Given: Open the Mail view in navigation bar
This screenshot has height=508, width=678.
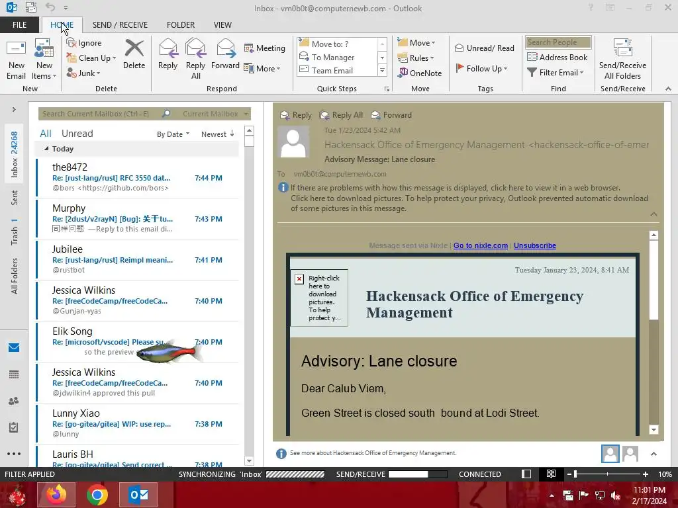Looking at the screenshot, I should click(x=14, y=348).
